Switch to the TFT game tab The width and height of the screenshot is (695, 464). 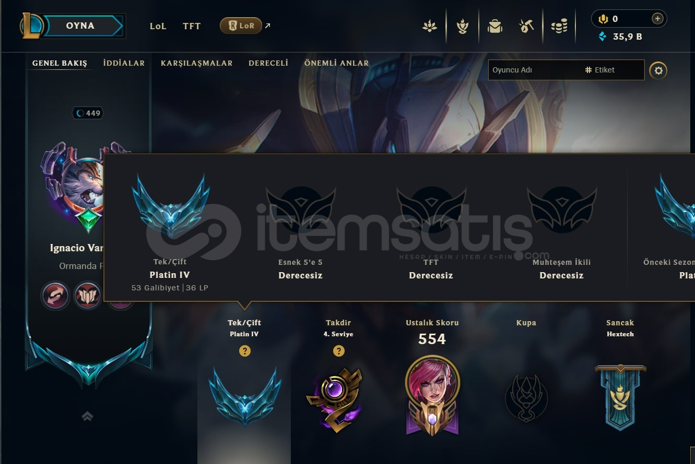pos(192,26)
